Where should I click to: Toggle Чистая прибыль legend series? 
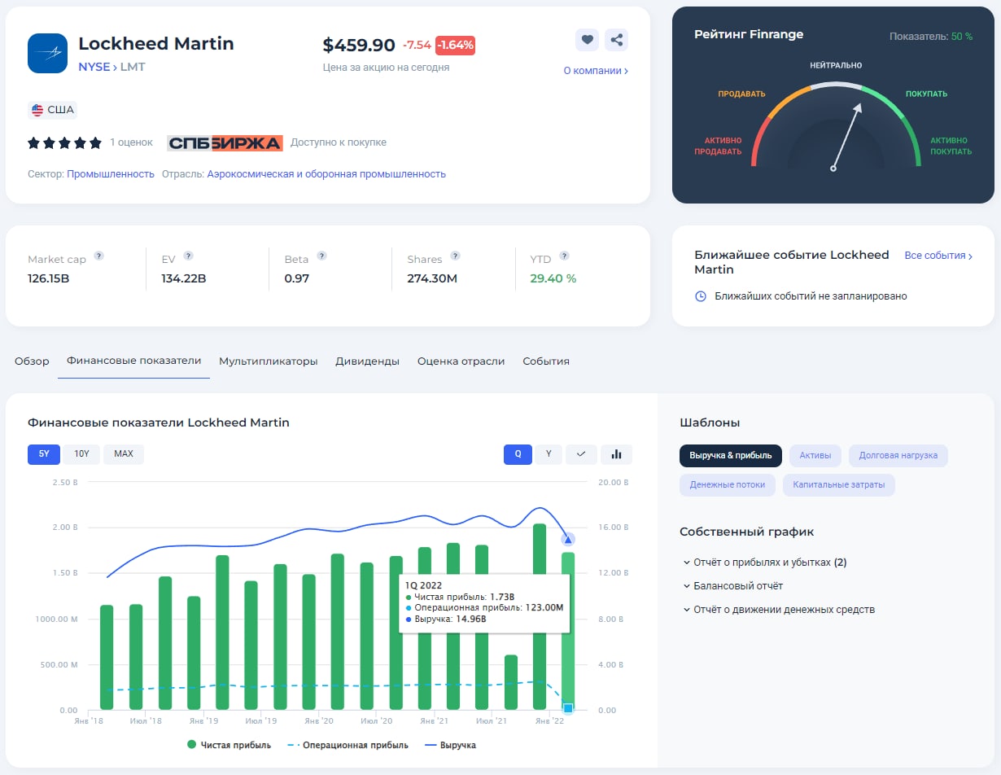click(x=229, y=745)
